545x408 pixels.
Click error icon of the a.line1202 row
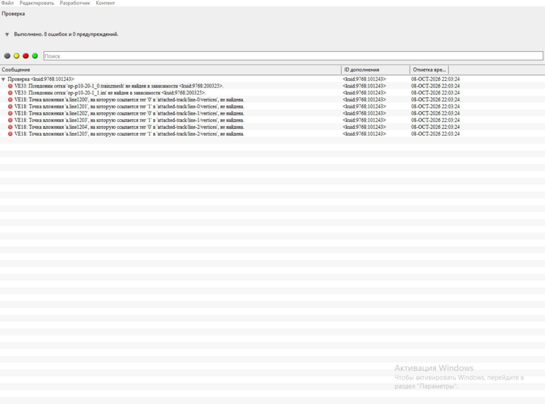tap(10, 114)
